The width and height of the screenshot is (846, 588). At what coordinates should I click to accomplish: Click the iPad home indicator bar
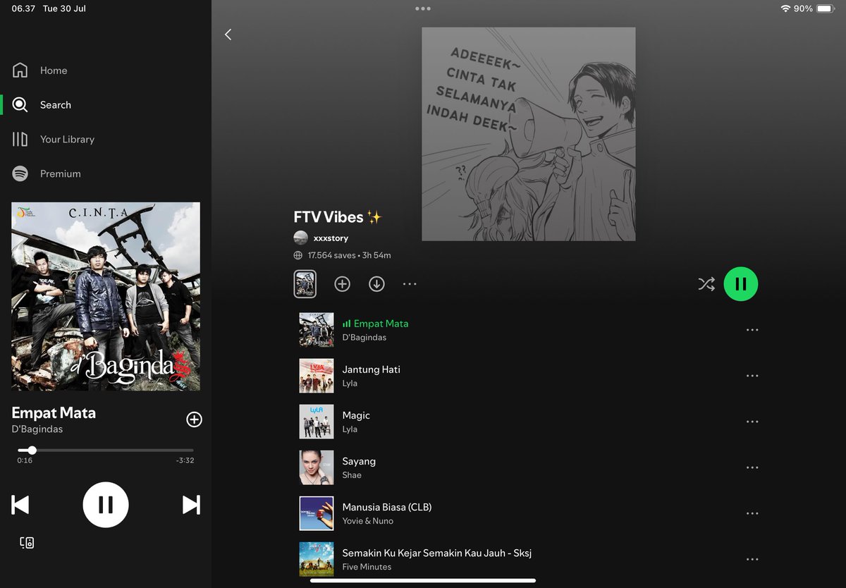(423, 581)
